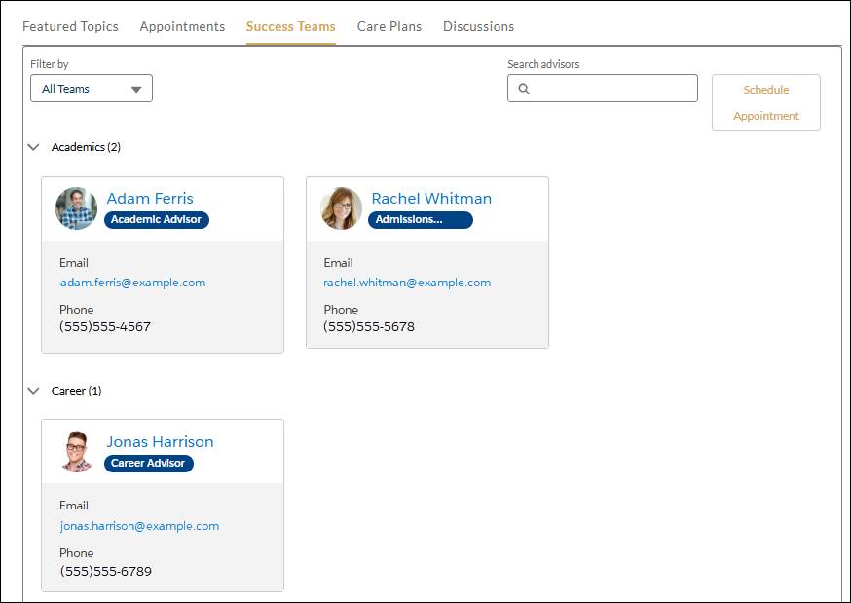Open Adam Ferris name link

[150, 199]
